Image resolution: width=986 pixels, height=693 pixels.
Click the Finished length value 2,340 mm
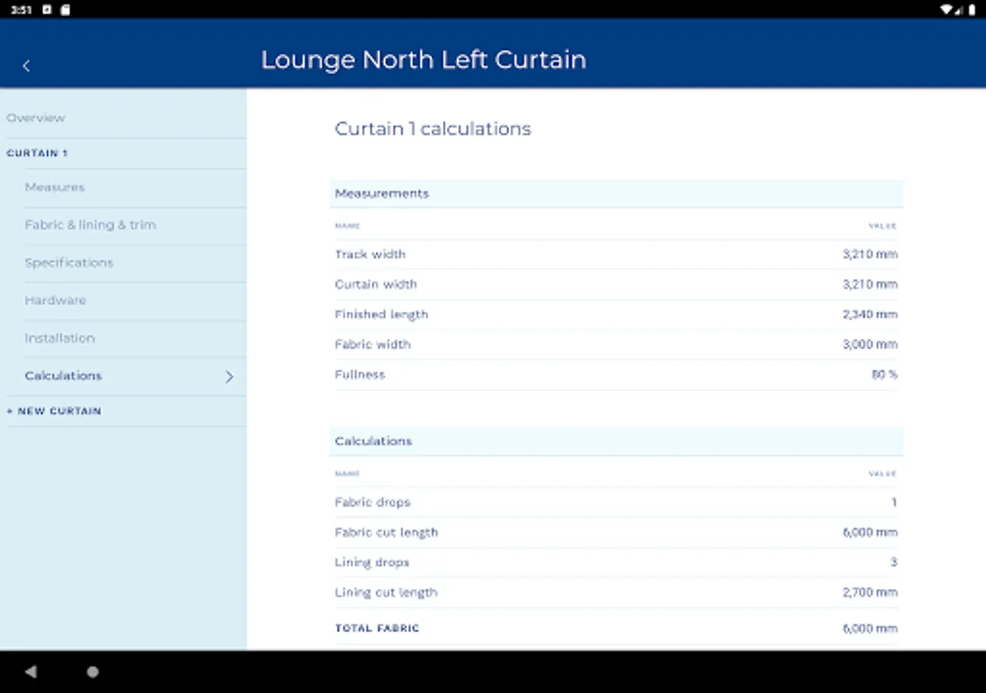point(870,314)
